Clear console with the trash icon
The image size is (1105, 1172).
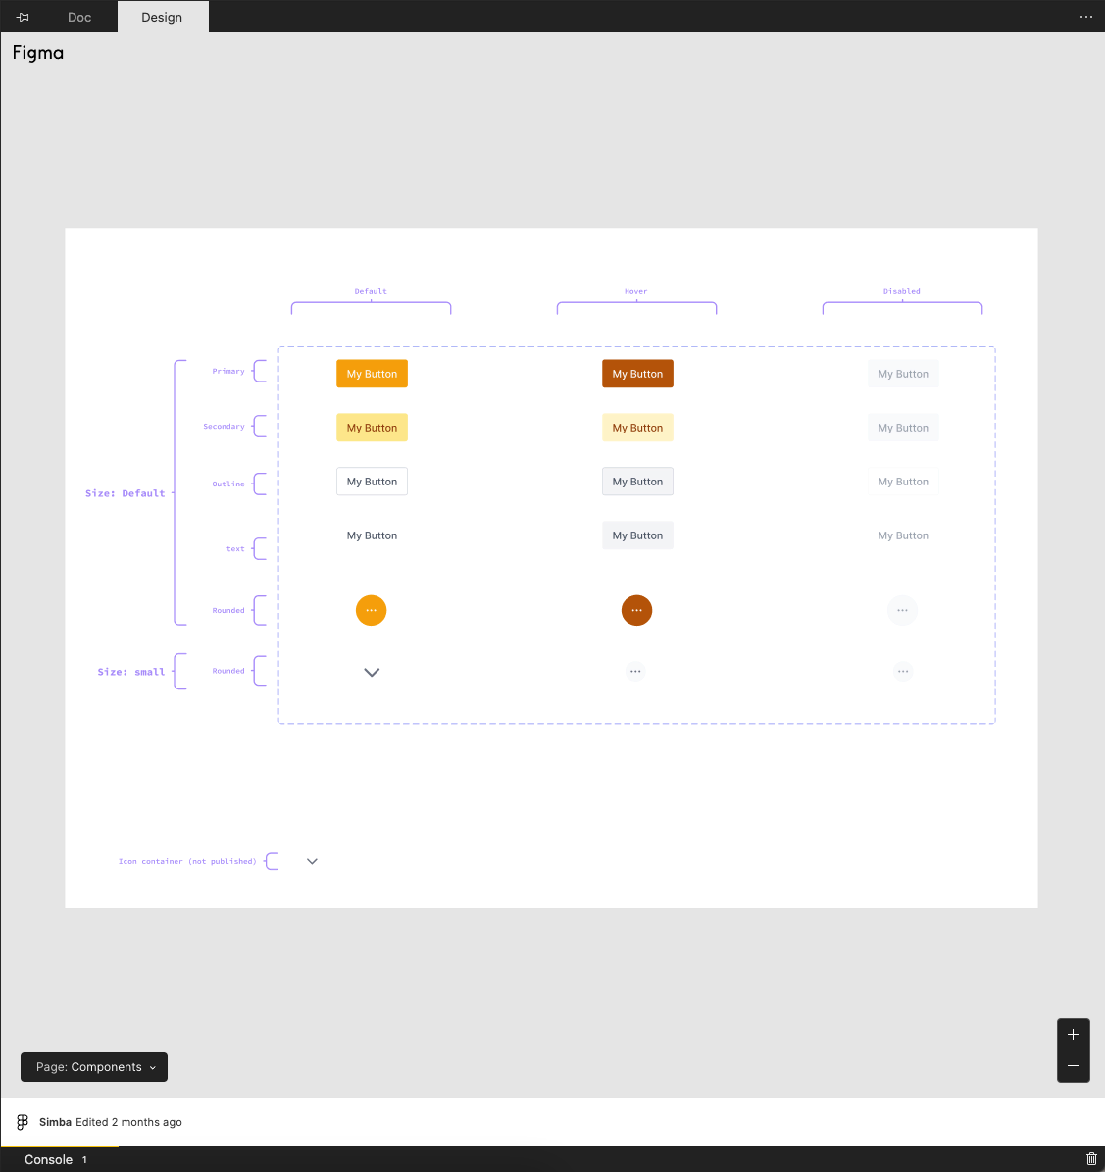point(1091,1159)
